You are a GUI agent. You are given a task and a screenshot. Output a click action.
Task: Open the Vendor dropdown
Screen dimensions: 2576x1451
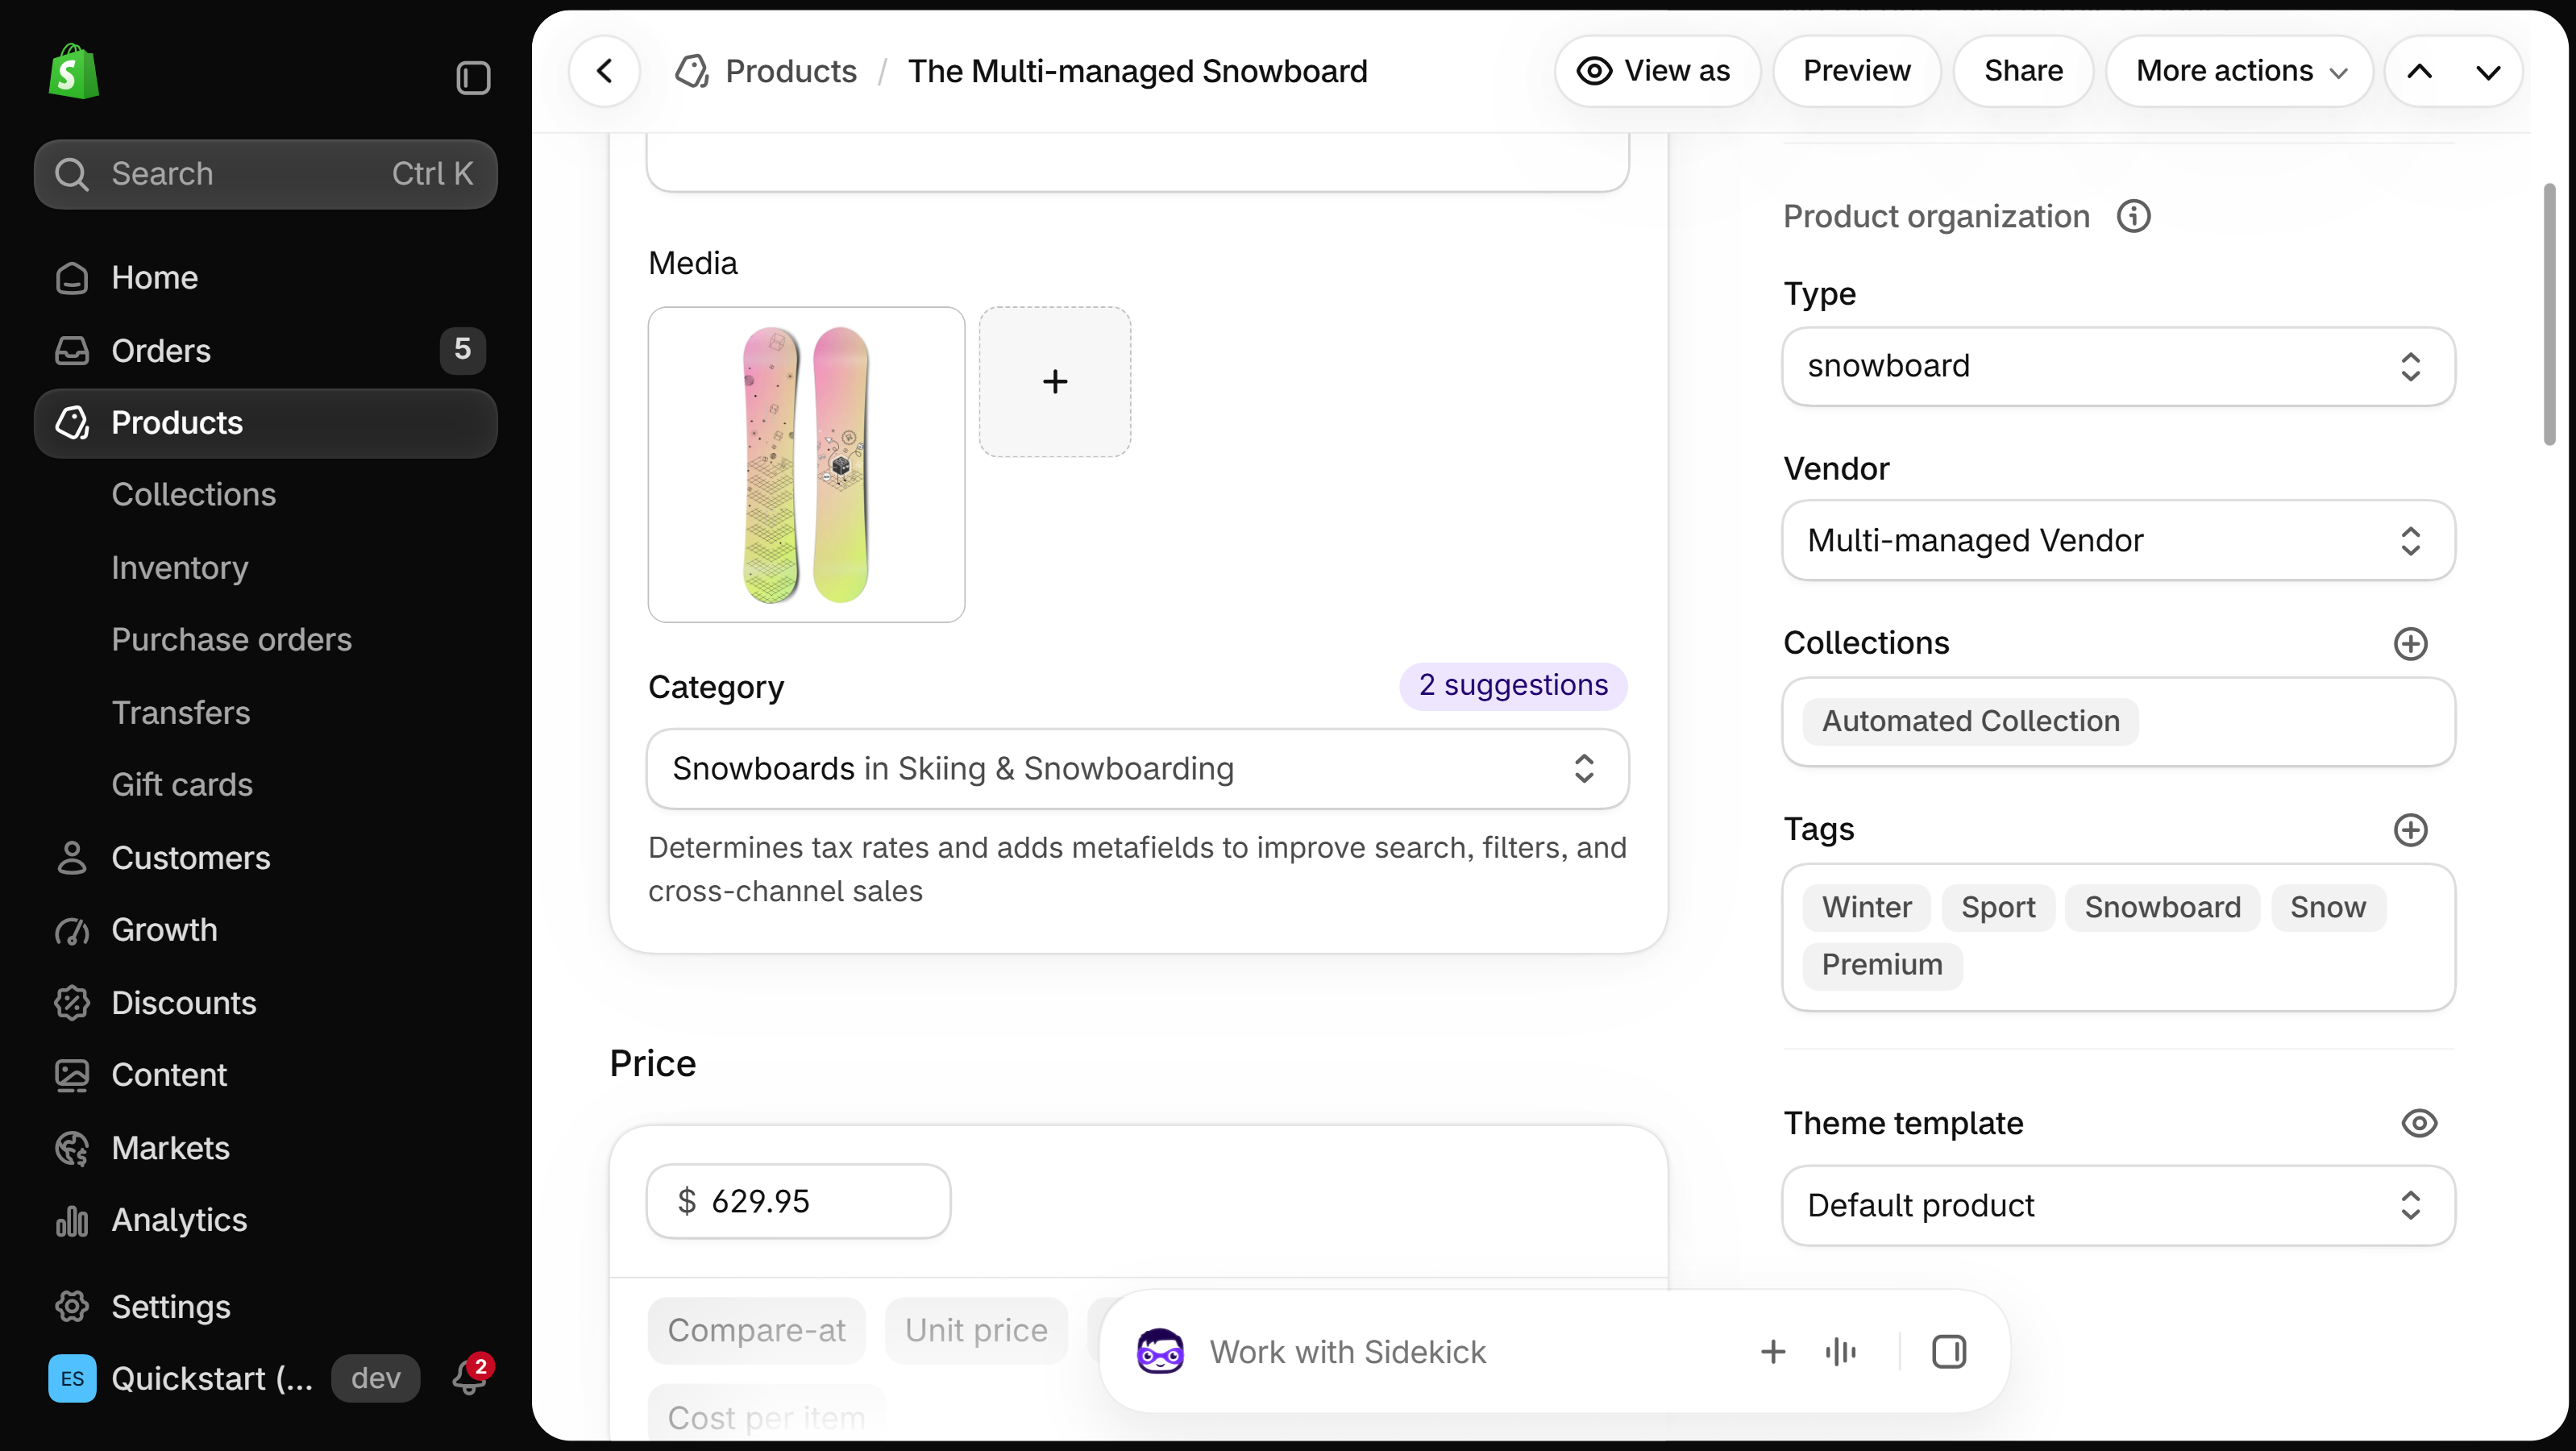tap(2118, 540)
